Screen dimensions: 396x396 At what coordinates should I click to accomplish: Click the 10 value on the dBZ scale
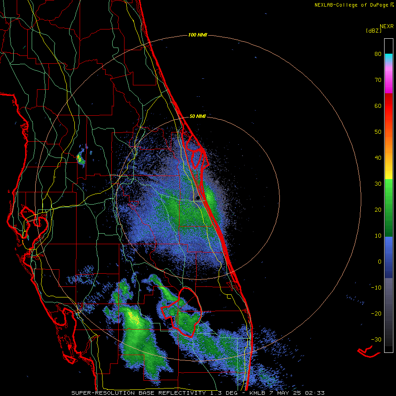[378, 236]
